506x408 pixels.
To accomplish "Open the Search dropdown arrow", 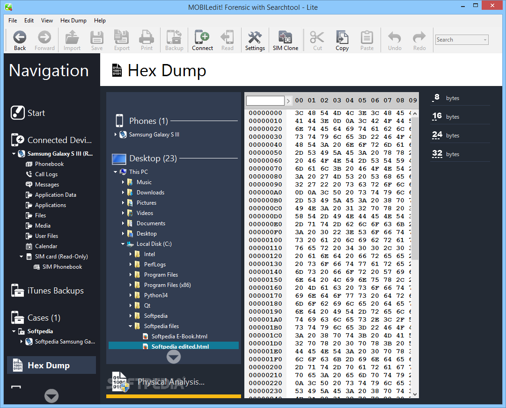I will [x=485, y=40].
